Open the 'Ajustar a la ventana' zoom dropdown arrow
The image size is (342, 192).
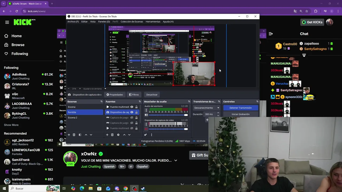tap(105, 89)
